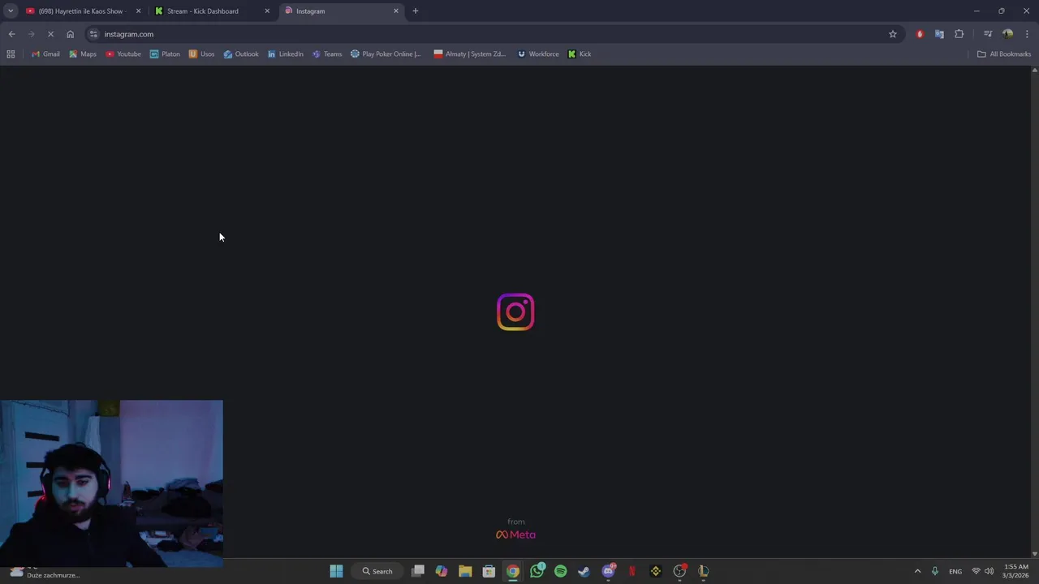Viewport: 1039px width, 584px height.
Task: Open the Teams bookmark
Action: tap(327, 54)
